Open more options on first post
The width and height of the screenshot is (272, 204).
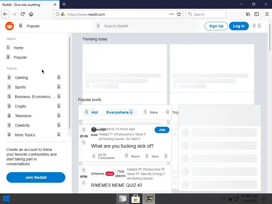coord(166,156)
